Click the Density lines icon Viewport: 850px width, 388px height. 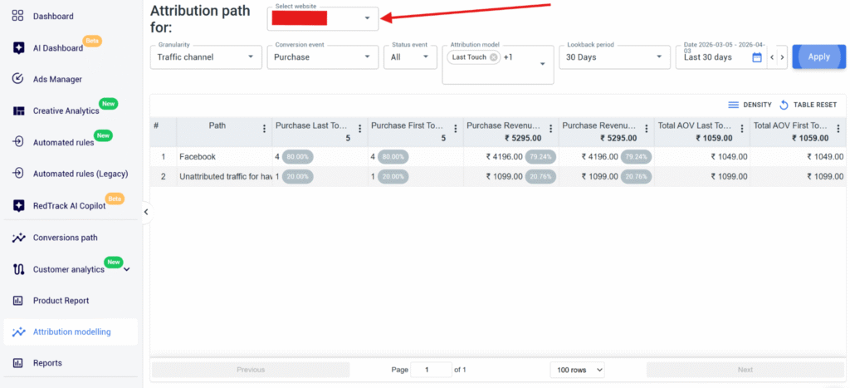tap(733, 105)
